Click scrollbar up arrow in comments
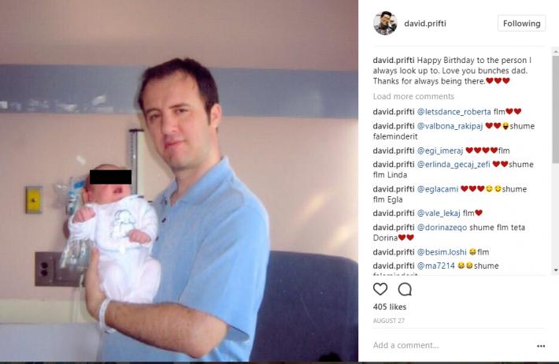Image resolution: width=559 pixels, height=364 pixels. 555,52
